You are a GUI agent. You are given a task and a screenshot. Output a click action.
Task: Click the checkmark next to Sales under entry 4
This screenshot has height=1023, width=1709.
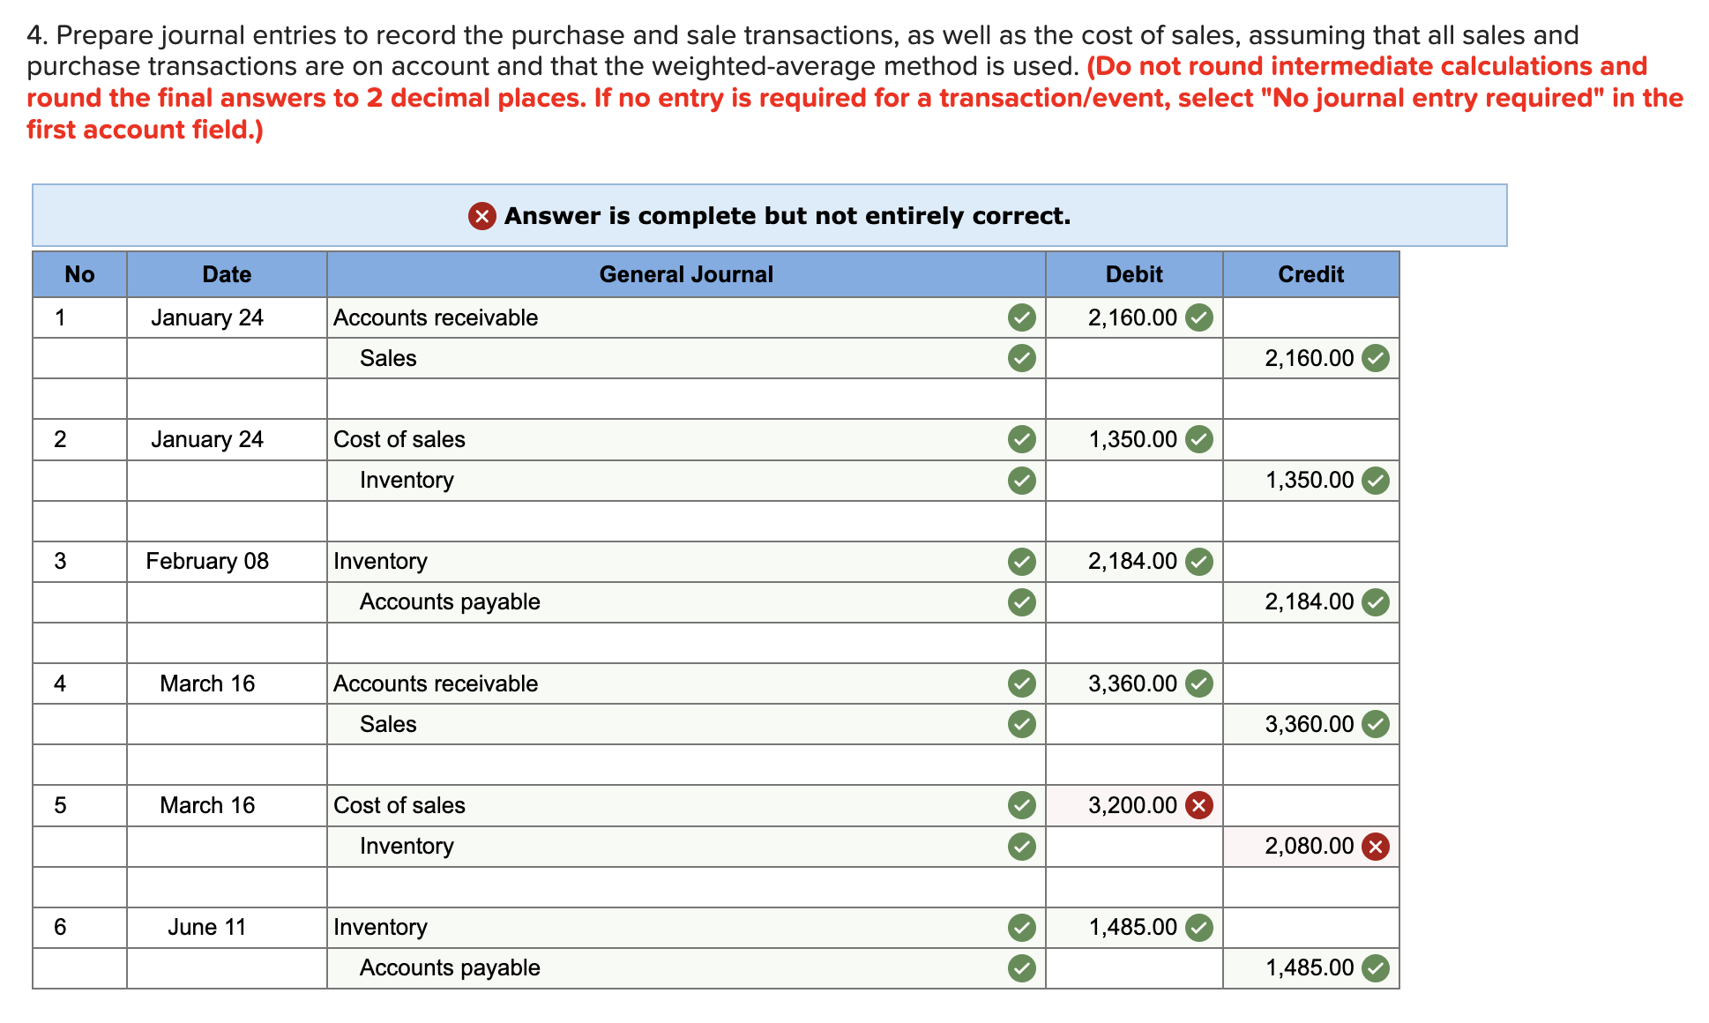click(x=1021, y=724)
